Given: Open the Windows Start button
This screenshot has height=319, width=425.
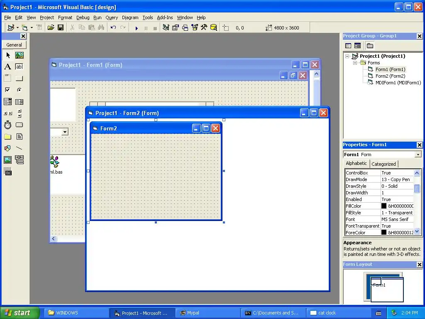Looking at the screenshot, I should (20, 313).
